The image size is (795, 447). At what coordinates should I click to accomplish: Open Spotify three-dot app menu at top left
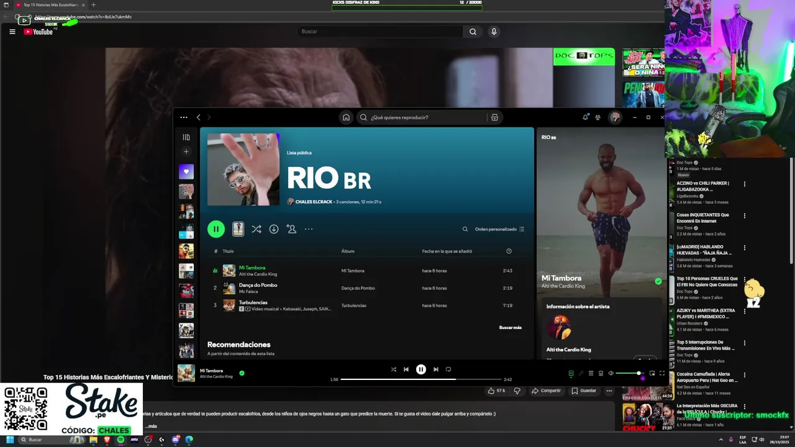click(184, 117)
